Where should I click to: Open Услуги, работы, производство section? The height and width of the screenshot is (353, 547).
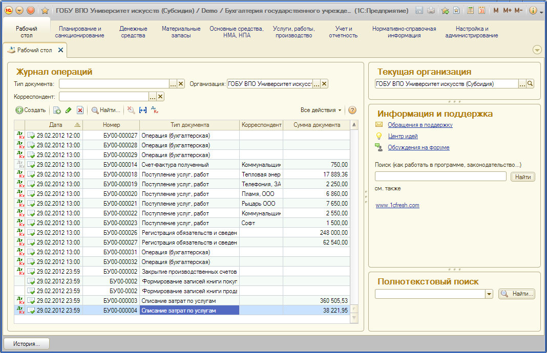coord(294,32)
